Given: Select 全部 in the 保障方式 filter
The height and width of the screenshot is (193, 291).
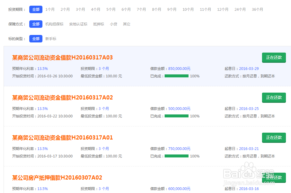Looking at the screenshot, I should [x=36, y=24].
